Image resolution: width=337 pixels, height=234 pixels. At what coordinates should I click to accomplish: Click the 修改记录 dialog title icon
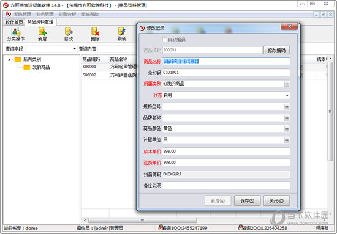pyautogui.click(x=142, y=28)
